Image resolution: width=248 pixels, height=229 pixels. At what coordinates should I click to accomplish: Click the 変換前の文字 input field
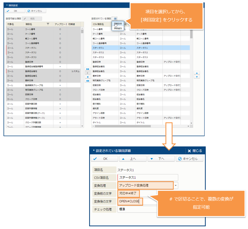coord(129,194)
